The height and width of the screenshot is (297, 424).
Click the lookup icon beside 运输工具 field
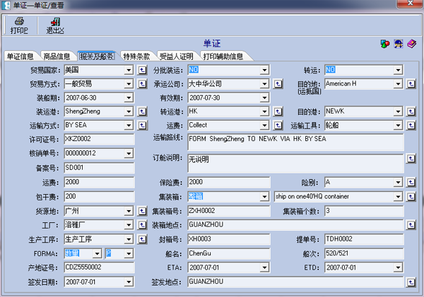click(411, 125)
